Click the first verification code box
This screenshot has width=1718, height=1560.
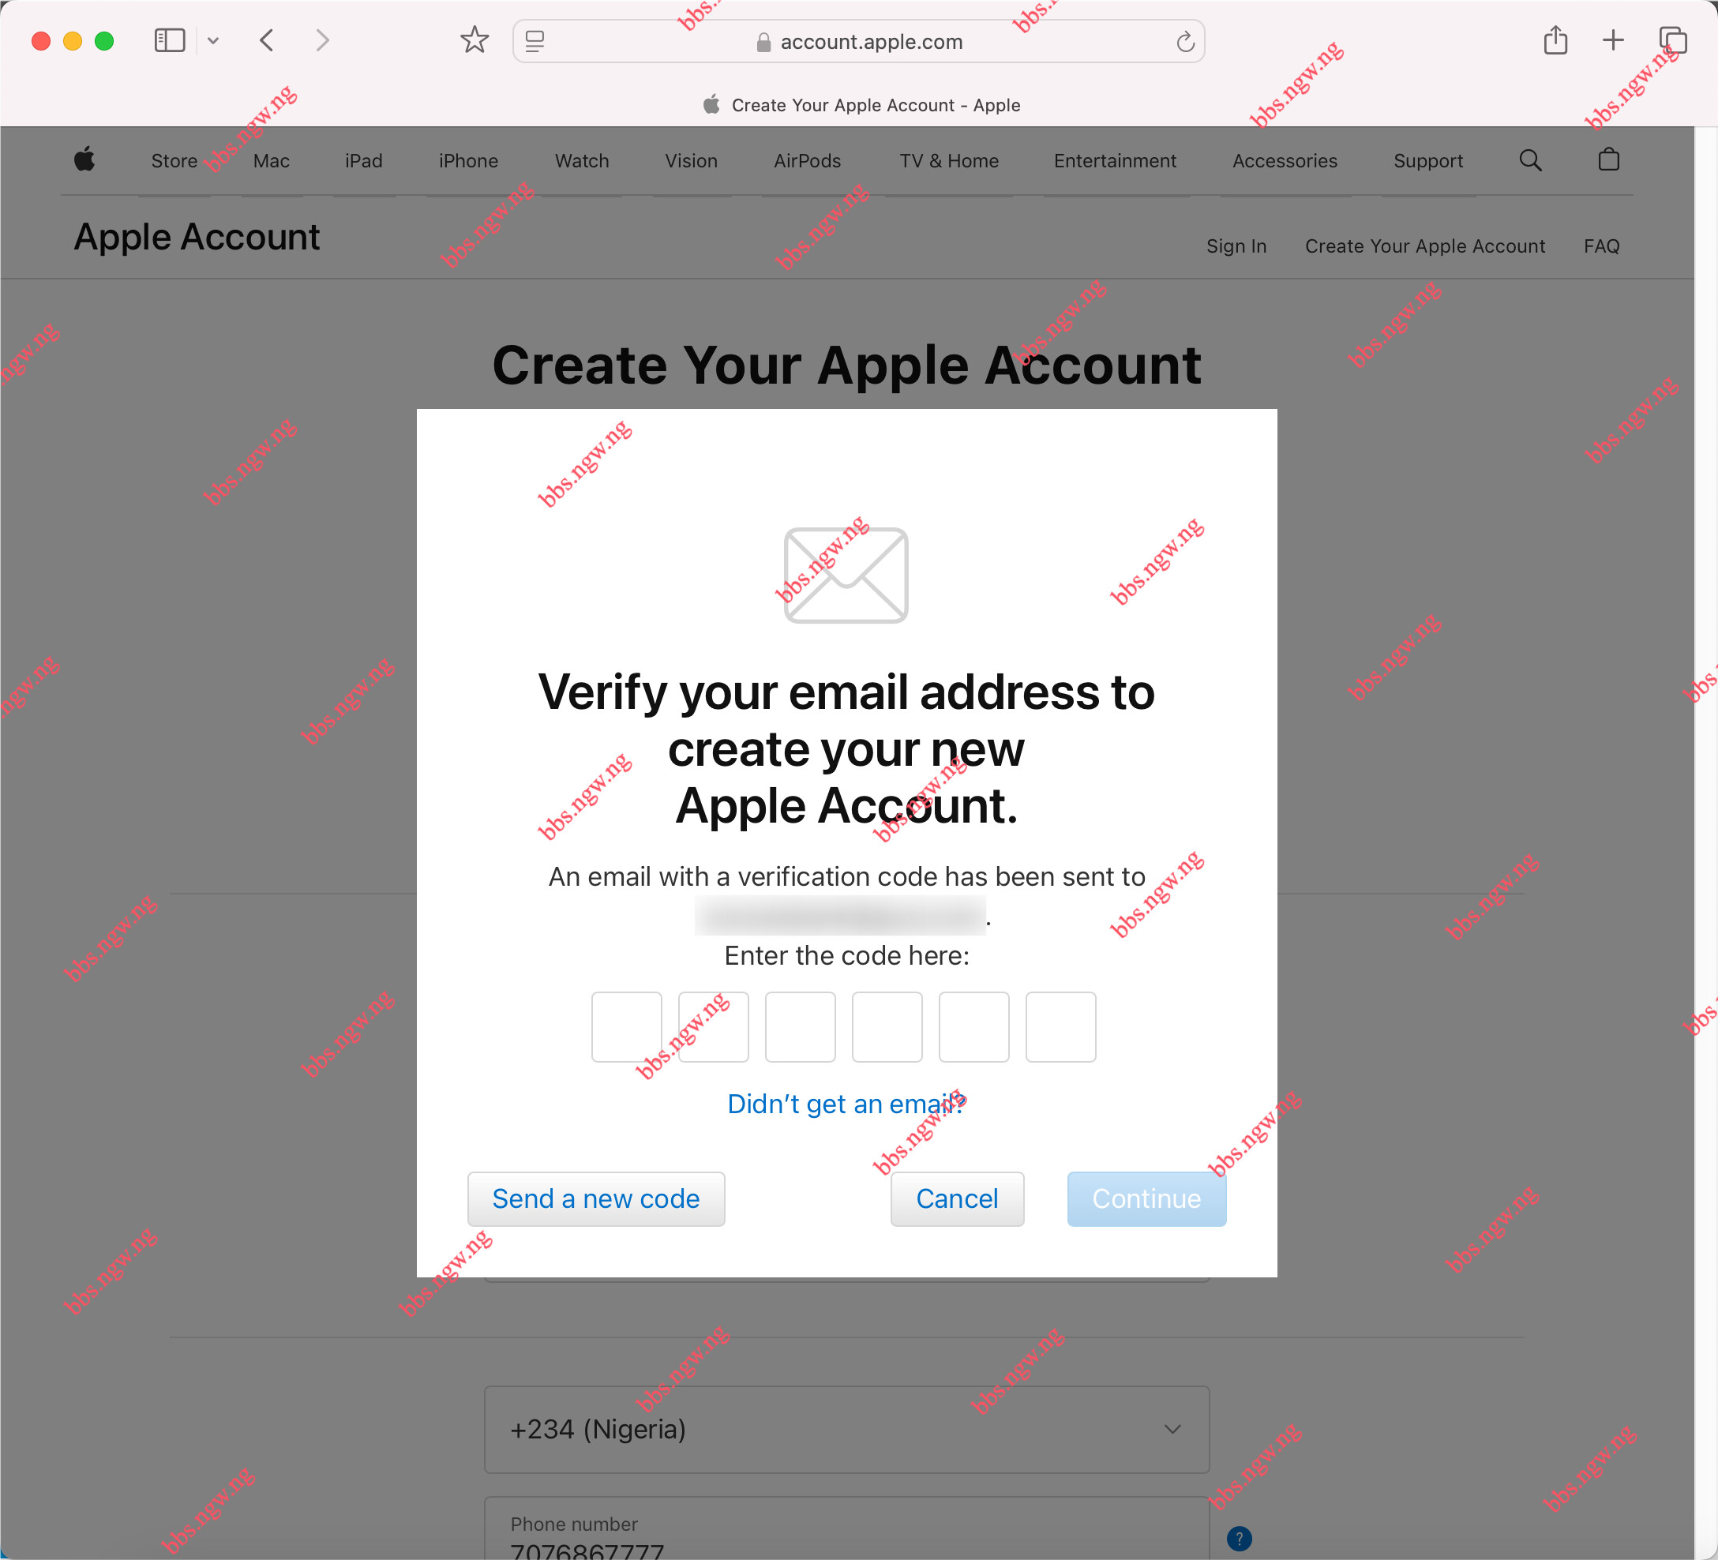[x=626, y=1026]
